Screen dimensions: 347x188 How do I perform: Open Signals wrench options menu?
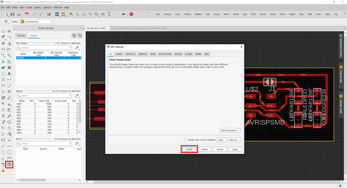tap(77, 95)
